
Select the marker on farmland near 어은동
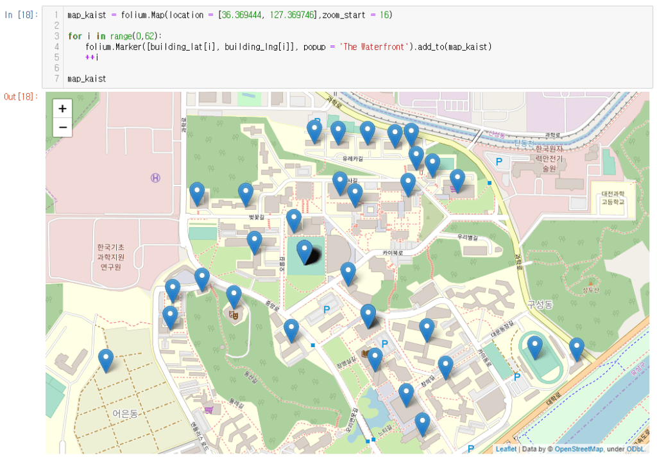pyautogui.click(x=106, y=360)
